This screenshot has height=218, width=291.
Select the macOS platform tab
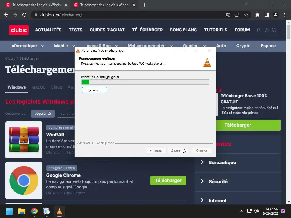coord(38,87)
